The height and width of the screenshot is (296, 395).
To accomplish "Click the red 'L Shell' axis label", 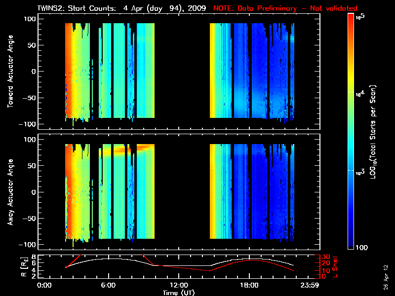I will pos(337,266).
